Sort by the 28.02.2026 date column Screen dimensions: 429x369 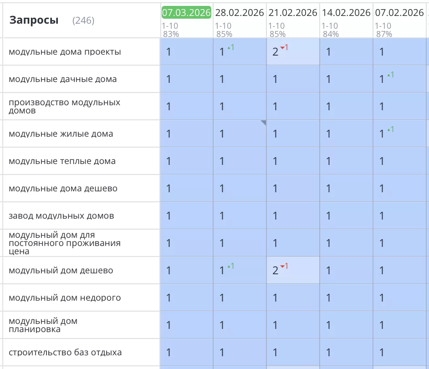[240, 13]
